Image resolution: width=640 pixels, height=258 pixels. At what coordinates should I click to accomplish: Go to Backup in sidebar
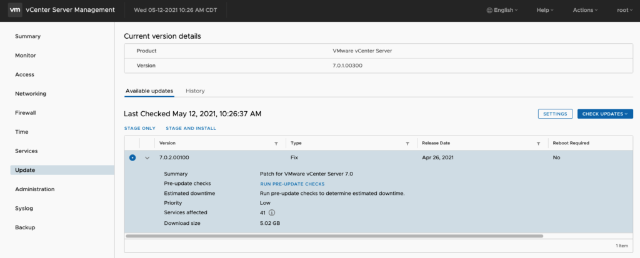pyautogui.click(x=25, y=227)
